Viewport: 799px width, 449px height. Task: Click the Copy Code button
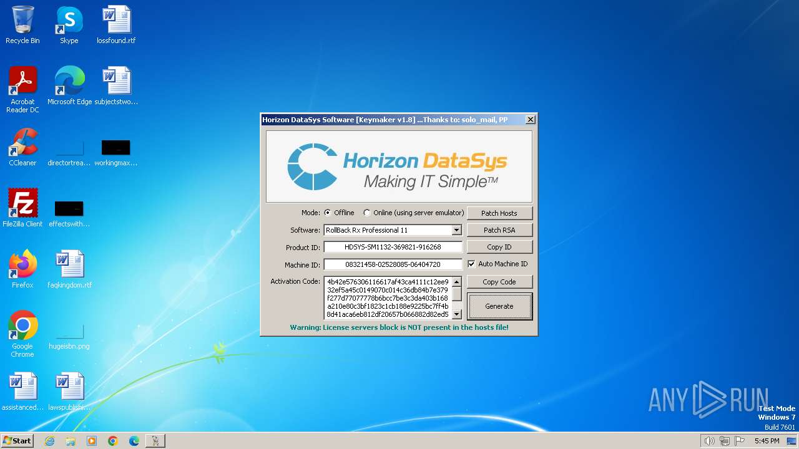[x=499, y=282]
